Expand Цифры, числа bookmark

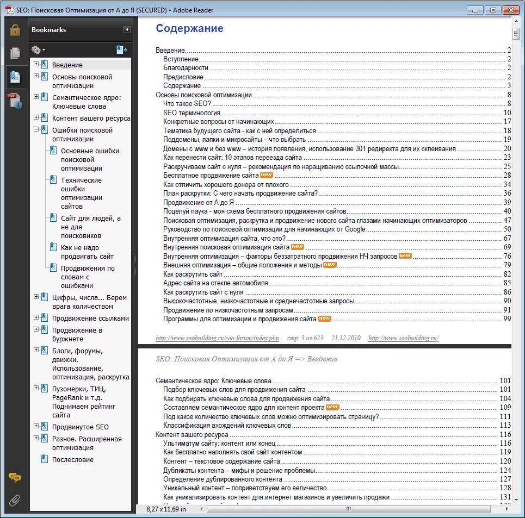(x=36, y=297)
